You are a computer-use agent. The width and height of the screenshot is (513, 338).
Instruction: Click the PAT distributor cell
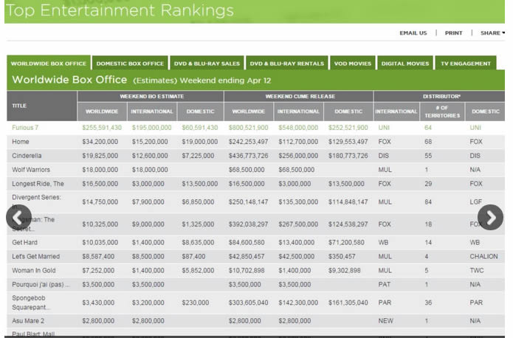click(384, 285)
